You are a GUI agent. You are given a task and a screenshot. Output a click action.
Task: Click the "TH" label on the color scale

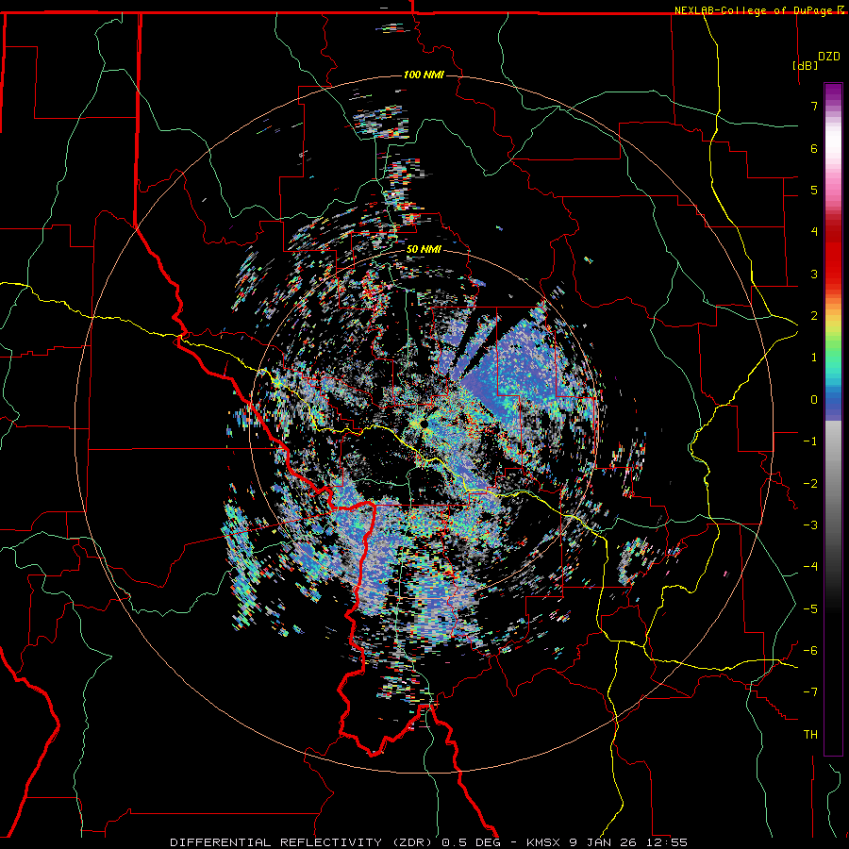point(810,735)
